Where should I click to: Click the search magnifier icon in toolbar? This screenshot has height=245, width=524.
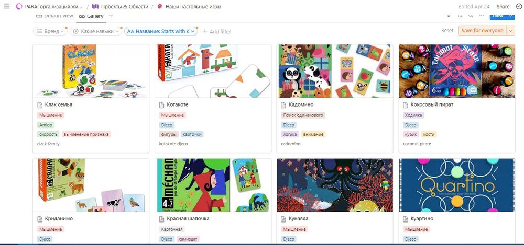coord(471,15)
